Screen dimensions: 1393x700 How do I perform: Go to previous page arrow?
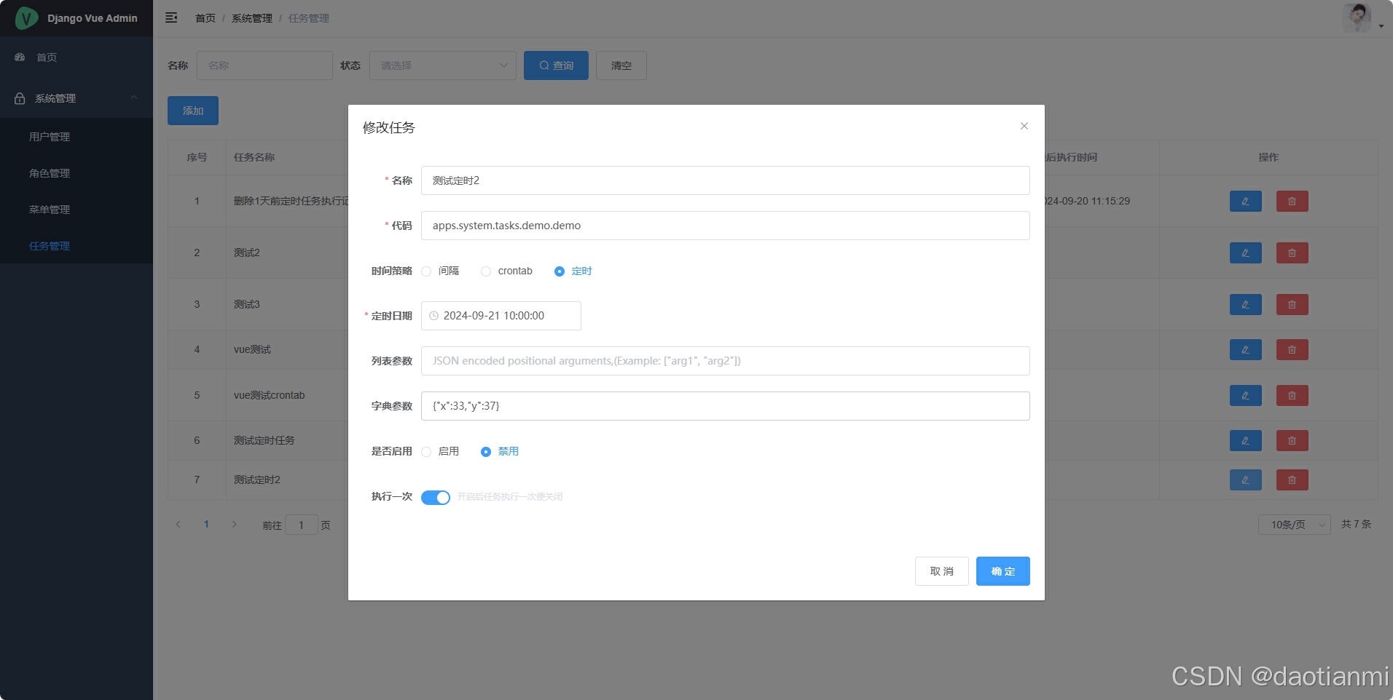point(178,524)
